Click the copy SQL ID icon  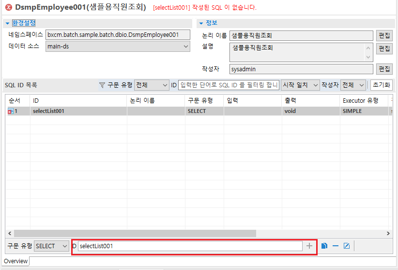(324, 246)
